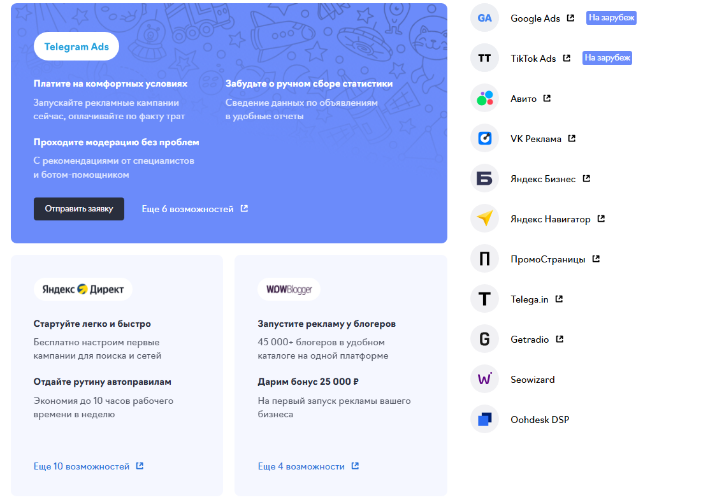
Task: Click the Авито colored dots icon
Action: (484, 98)
